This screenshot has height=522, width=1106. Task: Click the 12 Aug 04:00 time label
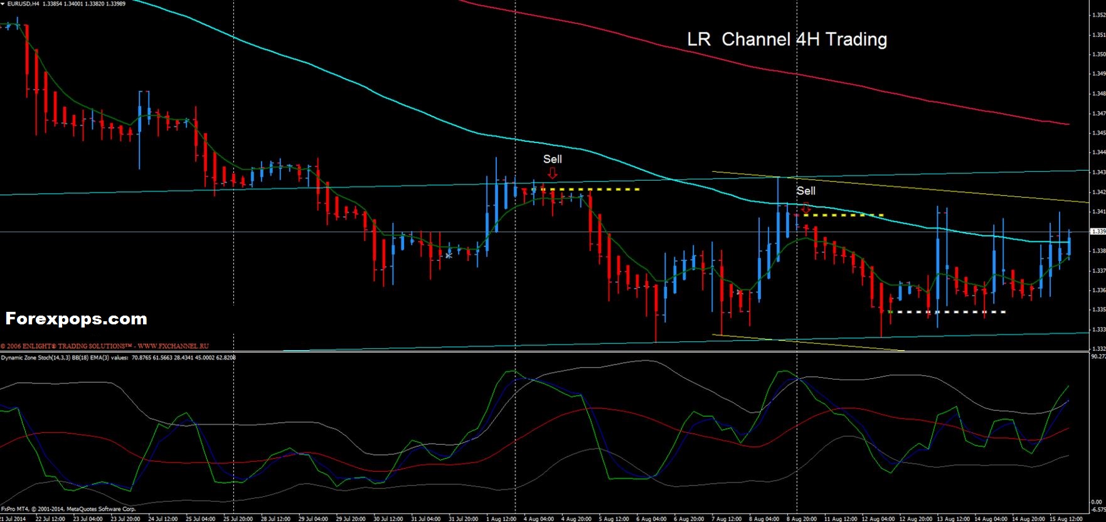pyautogui.click(x=877, y=519)
